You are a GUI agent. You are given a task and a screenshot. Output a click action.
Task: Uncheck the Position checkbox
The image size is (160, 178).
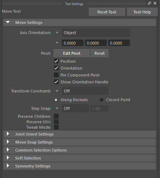[x=56, y=61]
